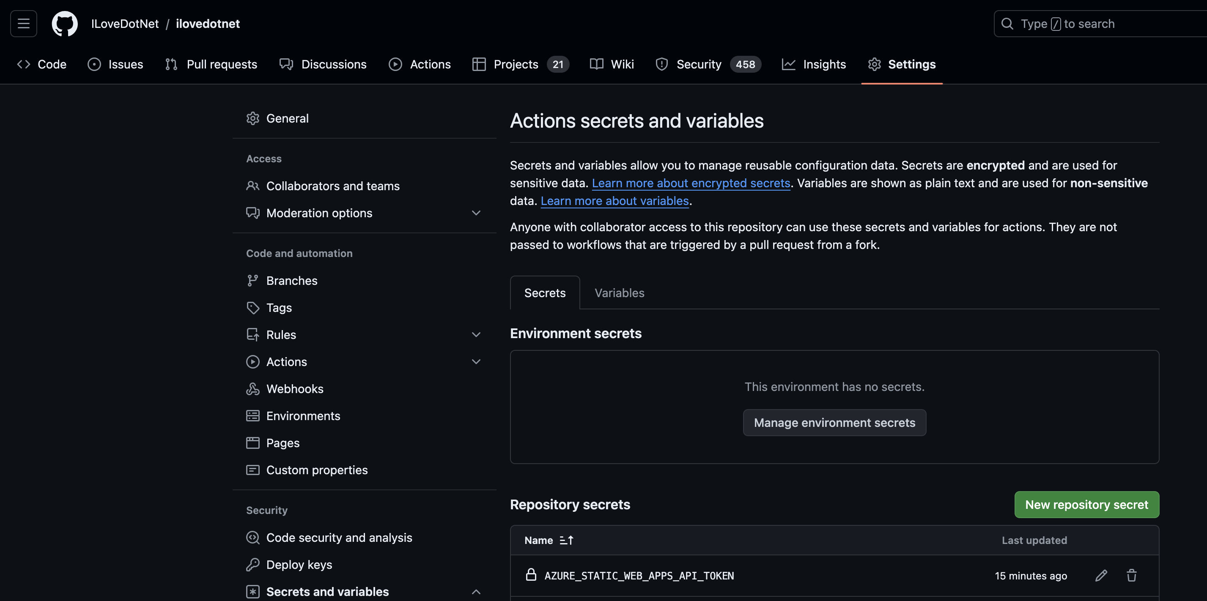Click the '15 minutes ago' timestamp
Screen dimensions: 1207x601
[1031, 576]
